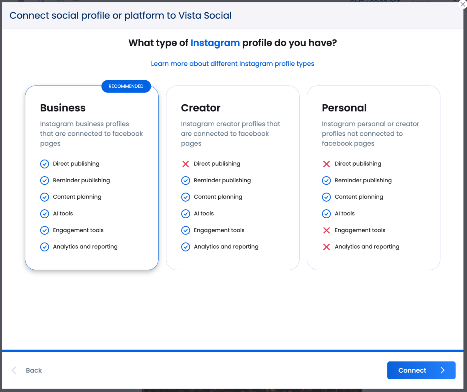Open Learn more about Instagram profile types link
Viewport: 467px width, 392px height.
pos(232,64)
